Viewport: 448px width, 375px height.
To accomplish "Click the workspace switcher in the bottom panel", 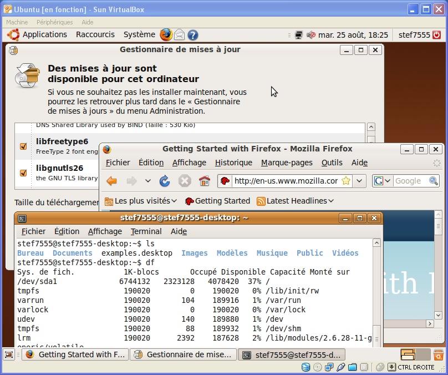I will [x=415, y=354].
